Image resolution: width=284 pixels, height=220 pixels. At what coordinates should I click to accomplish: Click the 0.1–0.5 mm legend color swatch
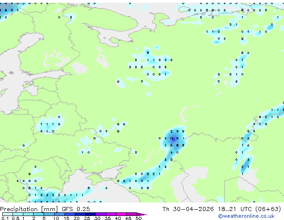point(8,214)
